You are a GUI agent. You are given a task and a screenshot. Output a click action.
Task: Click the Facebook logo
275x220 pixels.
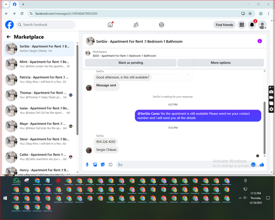coord(9,25)
